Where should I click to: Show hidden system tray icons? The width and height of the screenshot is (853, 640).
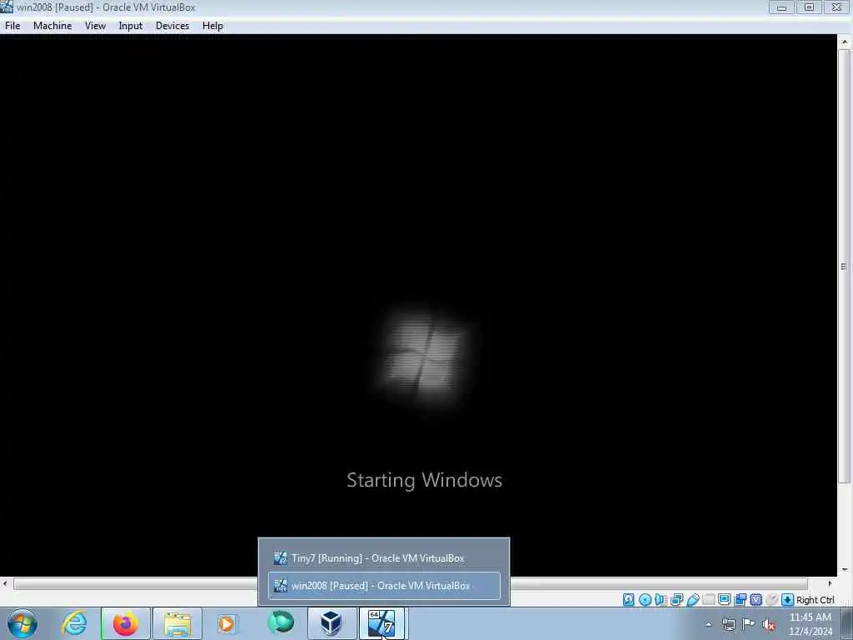coord(708,625)
